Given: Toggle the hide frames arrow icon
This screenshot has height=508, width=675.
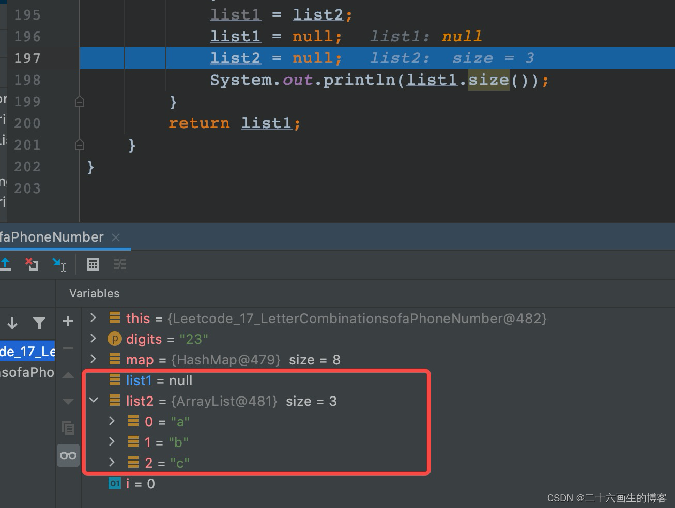Looking at the screenshot, I should (x=12, y=323).
